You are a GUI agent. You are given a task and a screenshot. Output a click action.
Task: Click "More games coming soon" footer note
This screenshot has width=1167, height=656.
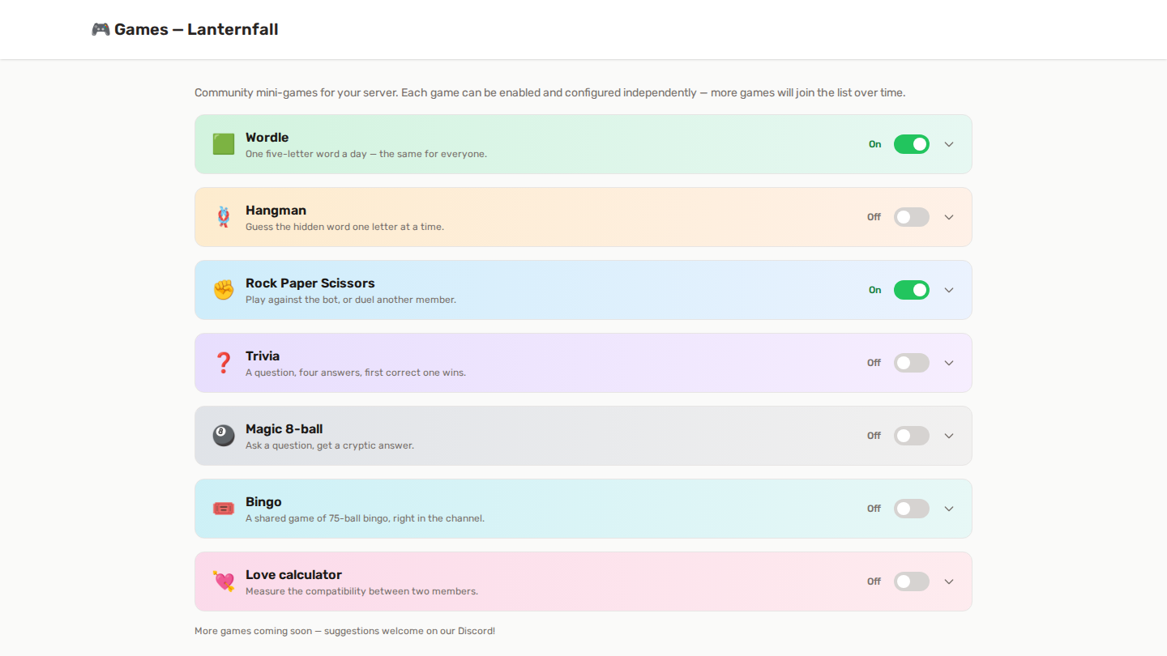tap(344, 631)
